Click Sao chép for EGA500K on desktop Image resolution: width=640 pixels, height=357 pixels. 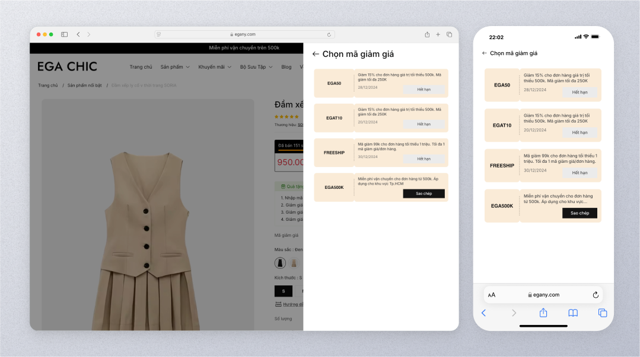(x=424, y=194)
